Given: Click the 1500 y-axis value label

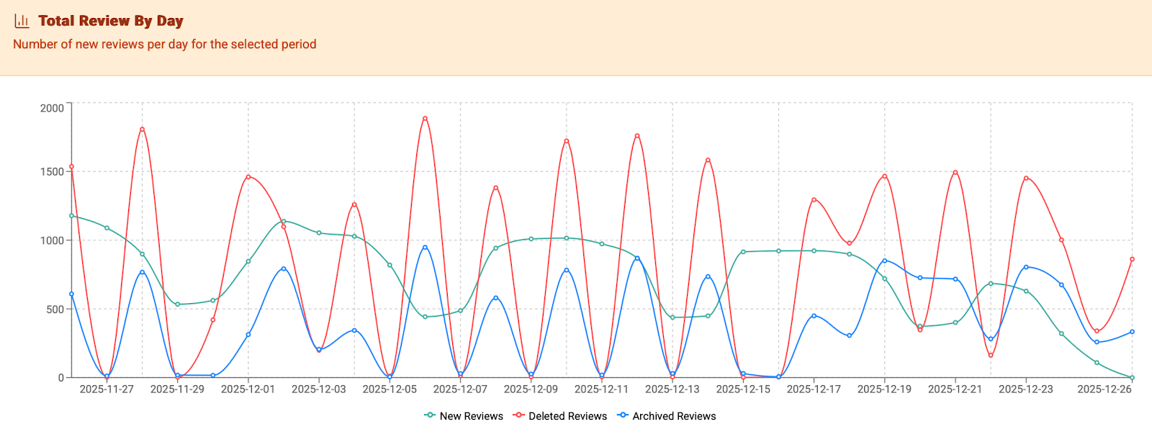Looking at the screenshot, I should point(52,172).
